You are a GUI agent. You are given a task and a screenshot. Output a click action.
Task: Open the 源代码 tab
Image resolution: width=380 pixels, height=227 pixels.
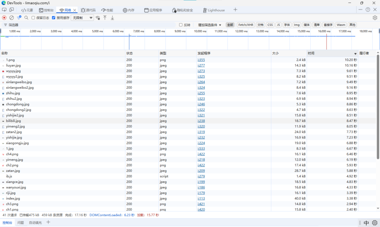(x=88, y=10)
